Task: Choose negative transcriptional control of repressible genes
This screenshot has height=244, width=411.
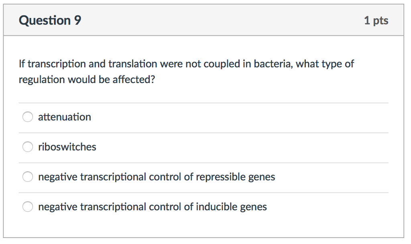Action: (x=27, y=177)
